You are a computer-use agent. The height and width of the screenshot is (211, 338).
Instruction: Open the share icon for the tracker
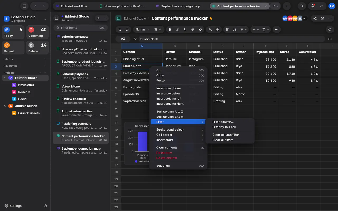pos(315,18)
